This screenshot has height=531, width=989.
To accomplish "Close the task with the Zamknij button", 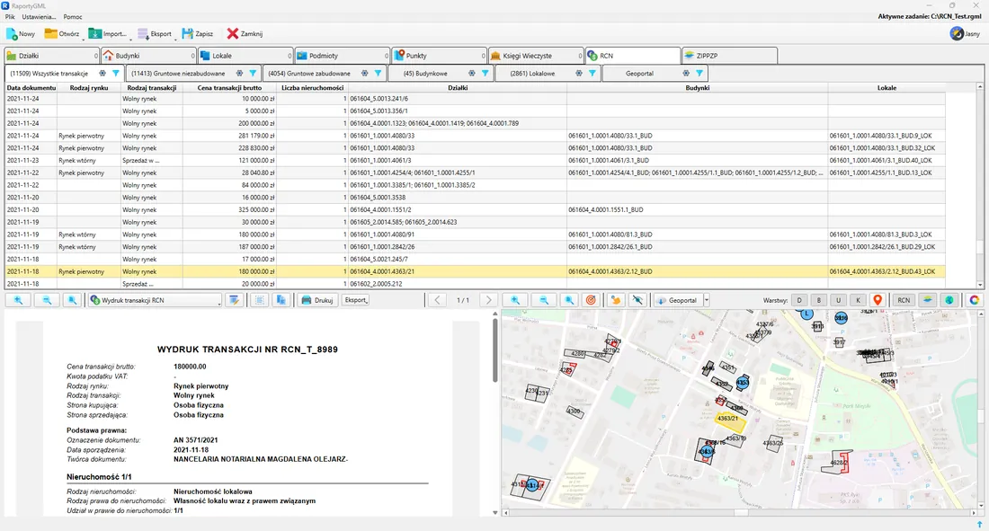I will (x=245, y=34).
